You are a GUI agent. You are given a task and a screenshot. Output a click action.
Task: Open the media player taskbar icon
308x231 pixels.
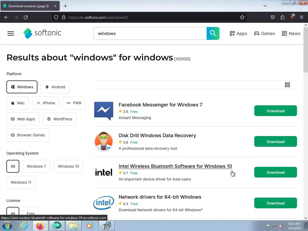[x=89, y=226]
